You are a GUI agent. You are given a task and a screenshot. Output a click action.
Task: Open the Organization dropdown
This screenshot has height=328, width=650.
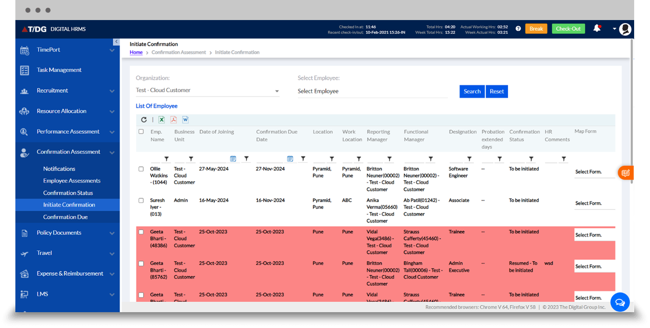click(x=207, y=90)
